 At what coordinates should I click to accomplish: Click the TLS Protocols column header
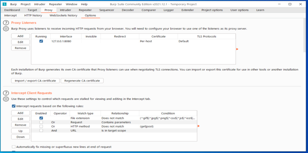pos(207,36)
